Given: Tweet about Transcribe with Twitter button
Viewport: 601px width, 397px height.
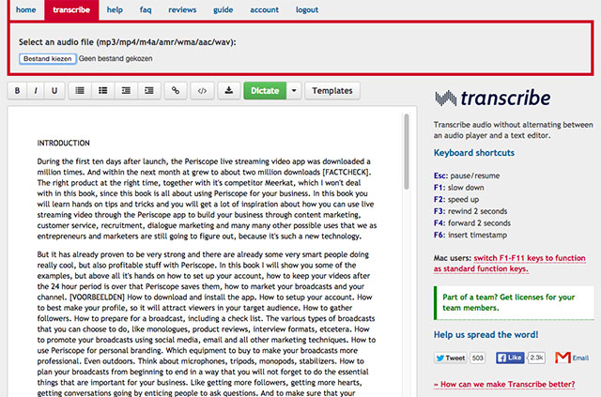Looking at the screenshot, I should (451, 358).
